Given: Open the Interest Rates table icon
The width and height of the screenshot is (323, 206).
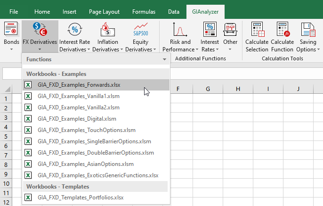Looking at the screenshot, I should pos(210,30).
